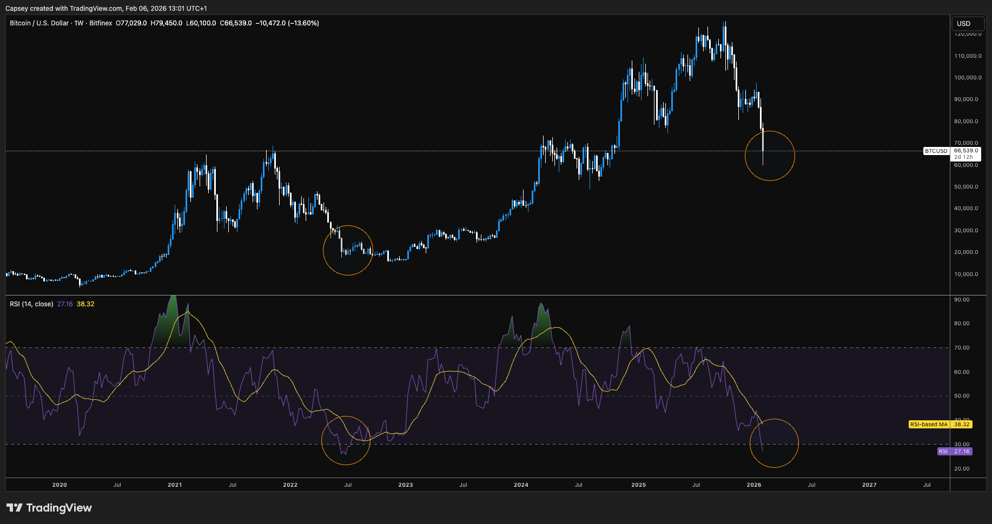Click the TradingView logo icon

pos(15,508)
